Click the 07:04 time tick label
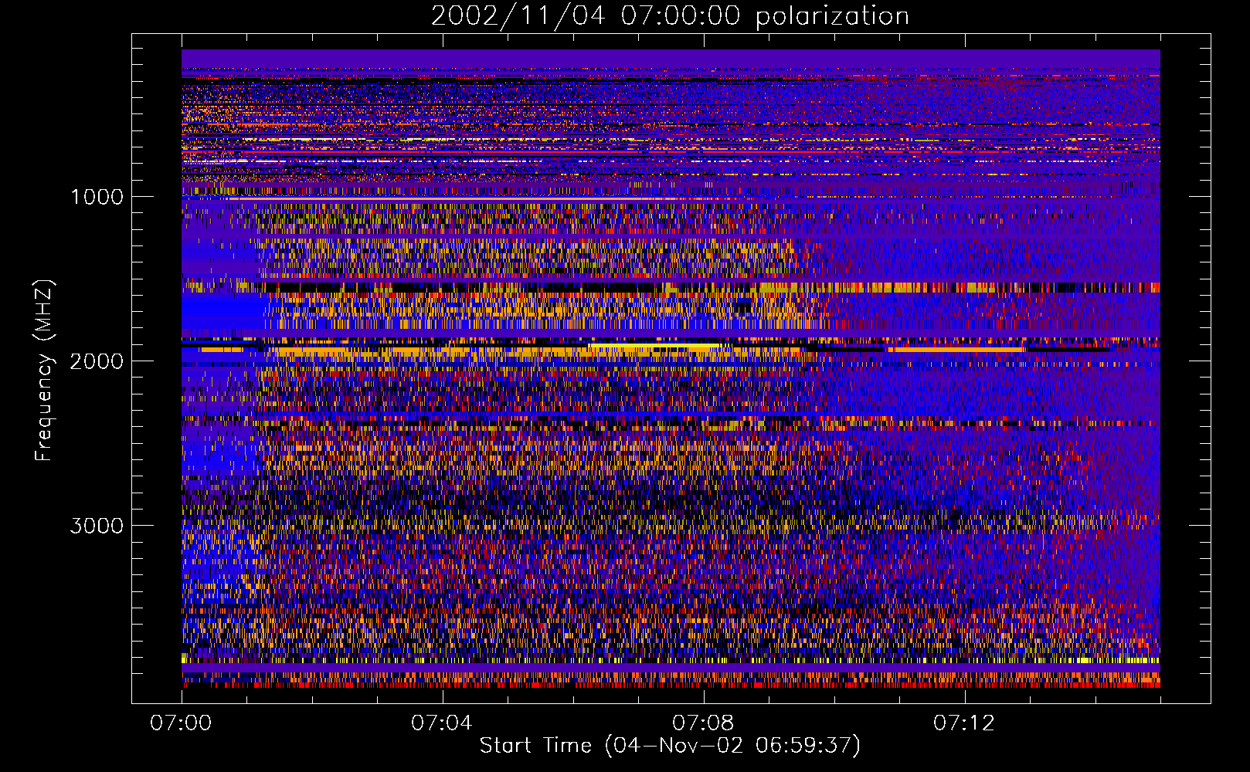The height and width of the screenshot is (772, 1250). tap(442, 723)
